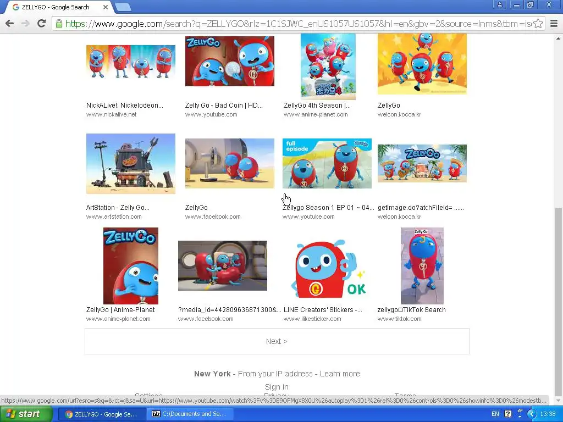Click the 'LINE Creators' Stickers -...' link

(x=323, y=310)
